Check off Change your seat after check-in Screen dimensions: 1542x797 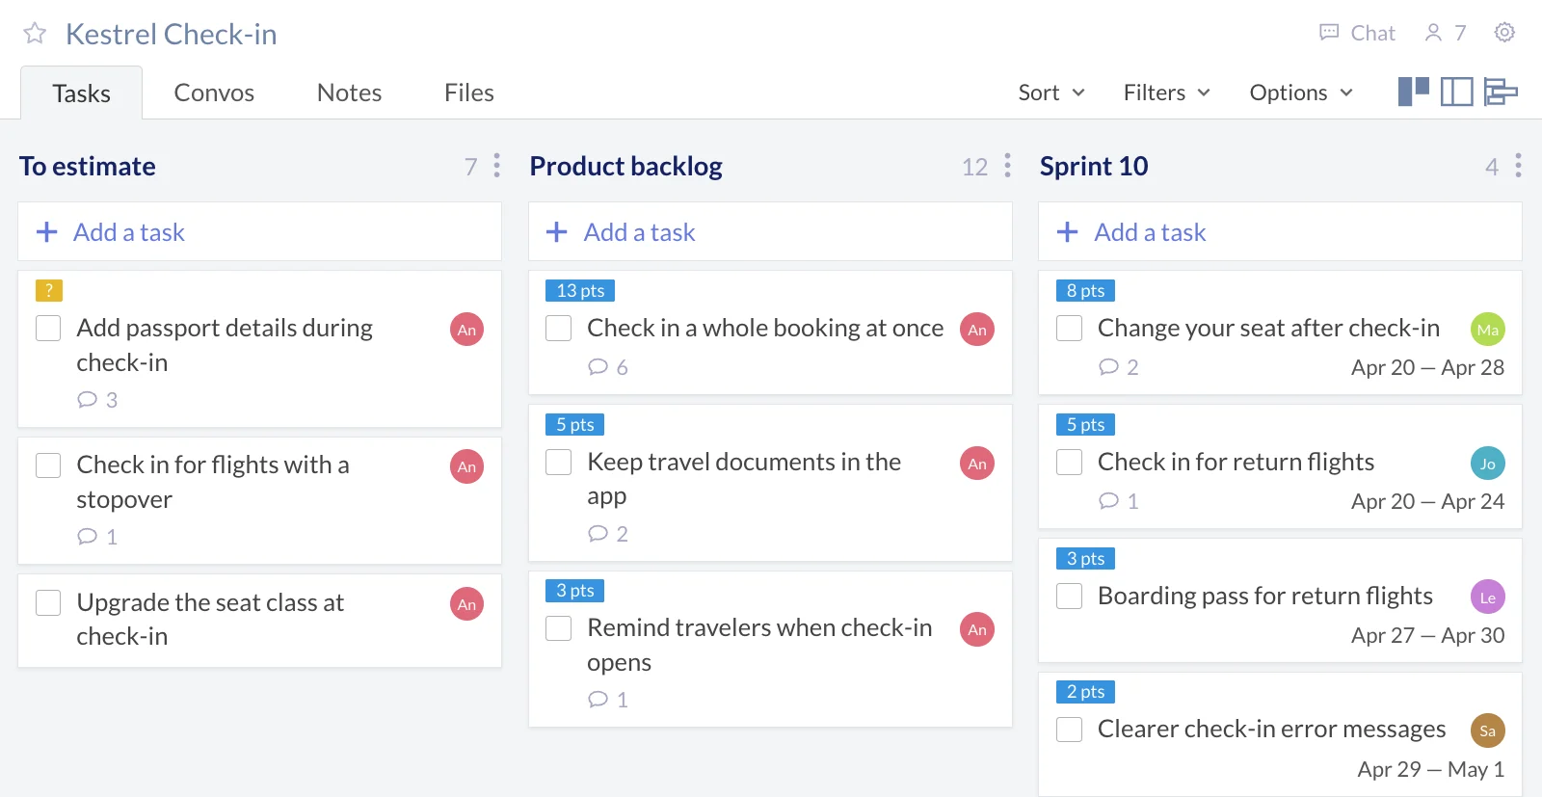1070,329
